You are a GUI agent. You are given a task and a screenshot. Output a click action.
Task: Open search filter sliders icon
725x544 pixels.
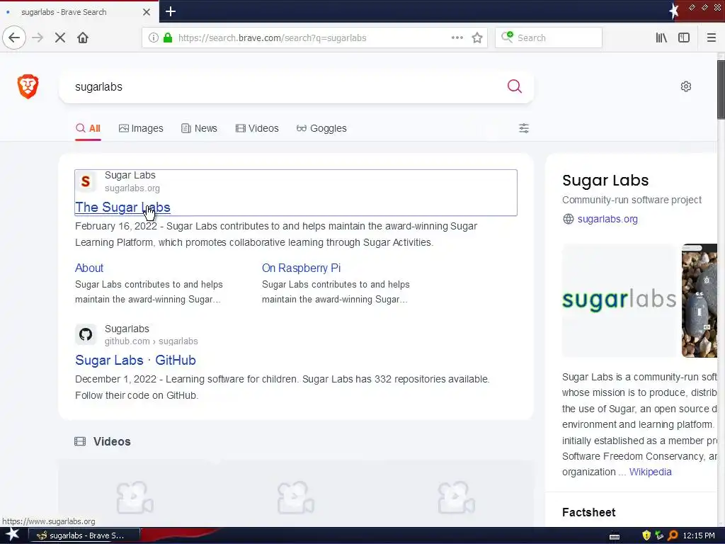click(x=524, y=128)
